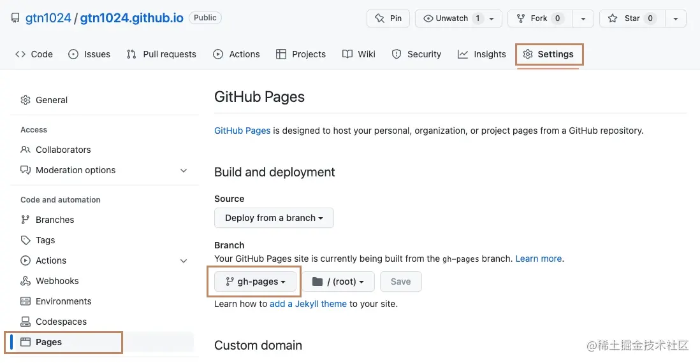Click the Codespaces icon
This screenshot has width=700, height=363.
pyautogui.click(x=26, y=322)
